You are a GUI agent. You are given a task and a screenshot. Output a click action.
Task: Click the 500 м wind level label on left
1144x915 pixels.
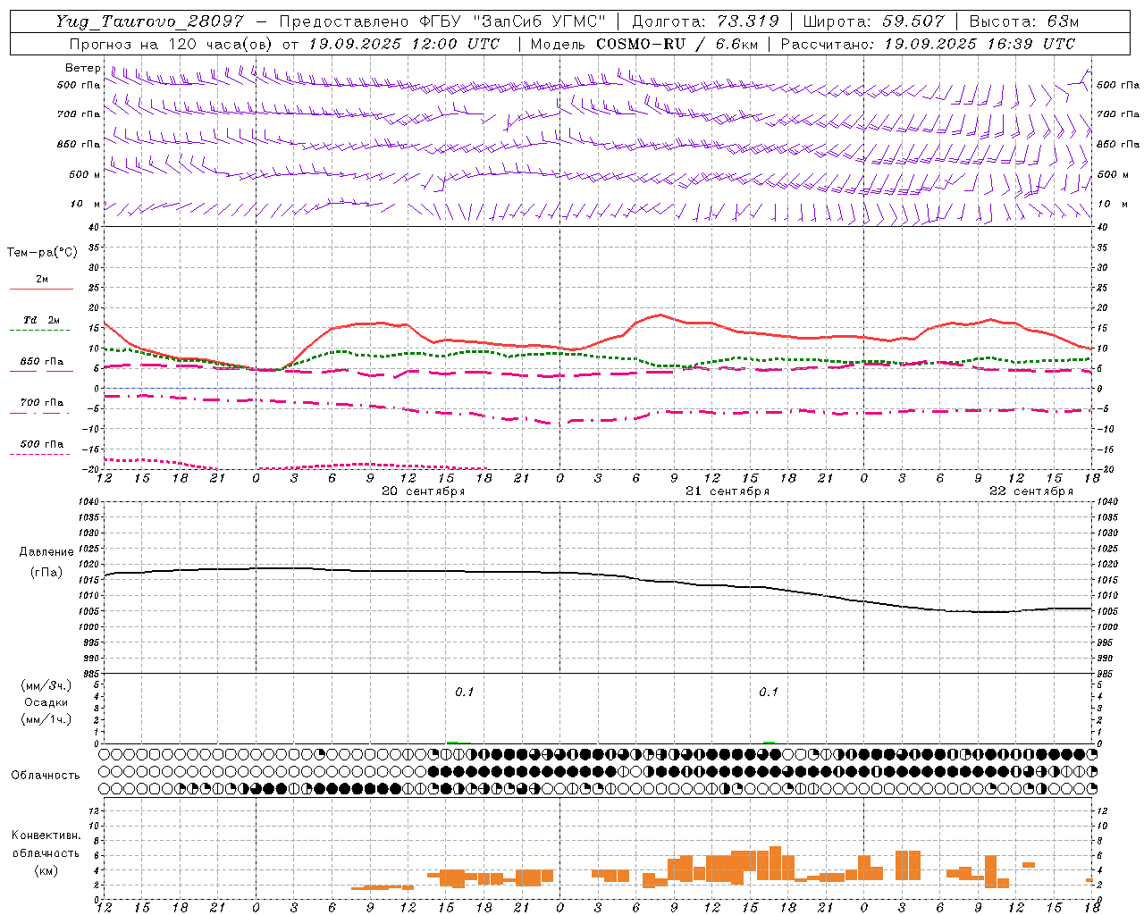tap(85, 174)
